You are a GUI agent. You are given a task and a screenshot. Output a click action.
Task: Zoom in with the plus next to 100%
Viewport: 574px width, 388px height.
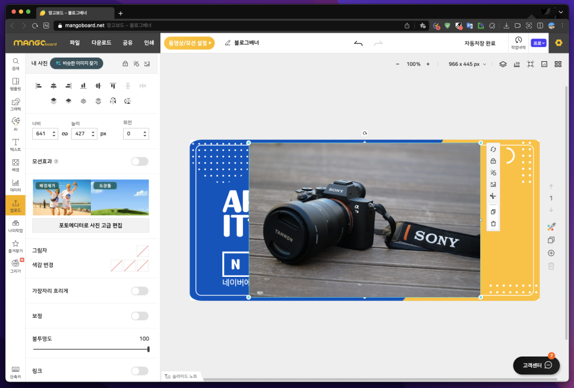428,64
